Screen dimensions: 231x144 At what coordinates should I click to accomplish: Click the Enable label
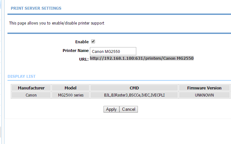(x=82, y=42)
